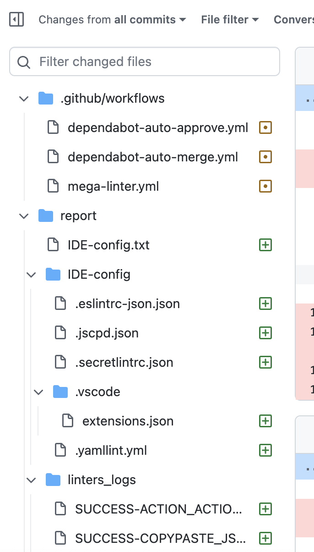The width and height of the screenshot is (314, 552).
Task: Click the added-file icon beside extensions.json
Action: [265, 421]
